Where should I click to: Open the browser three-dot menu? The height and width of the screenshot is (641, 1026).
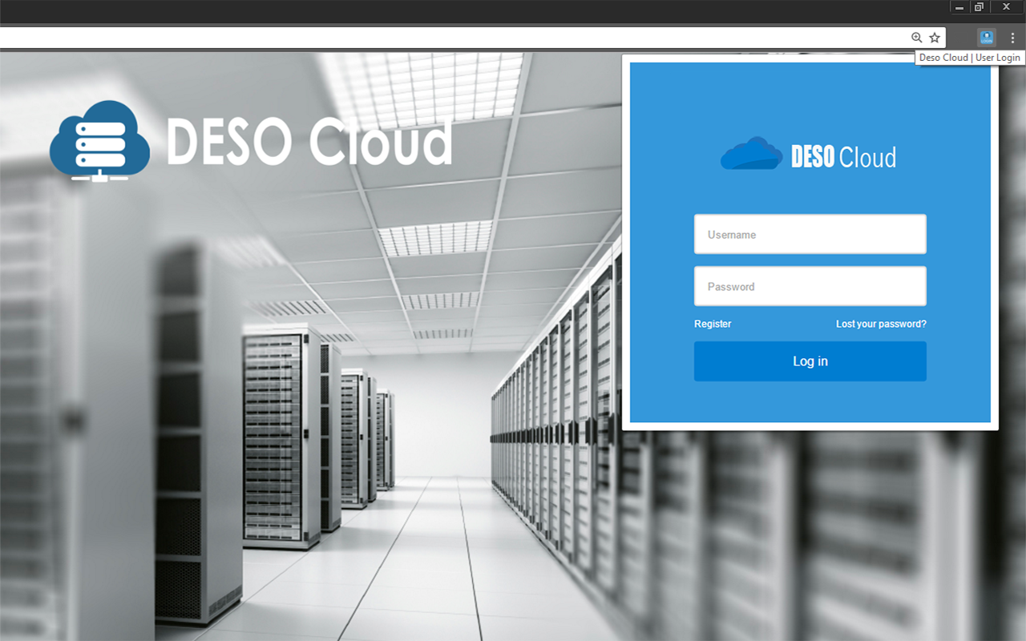tap(1012, 38)
